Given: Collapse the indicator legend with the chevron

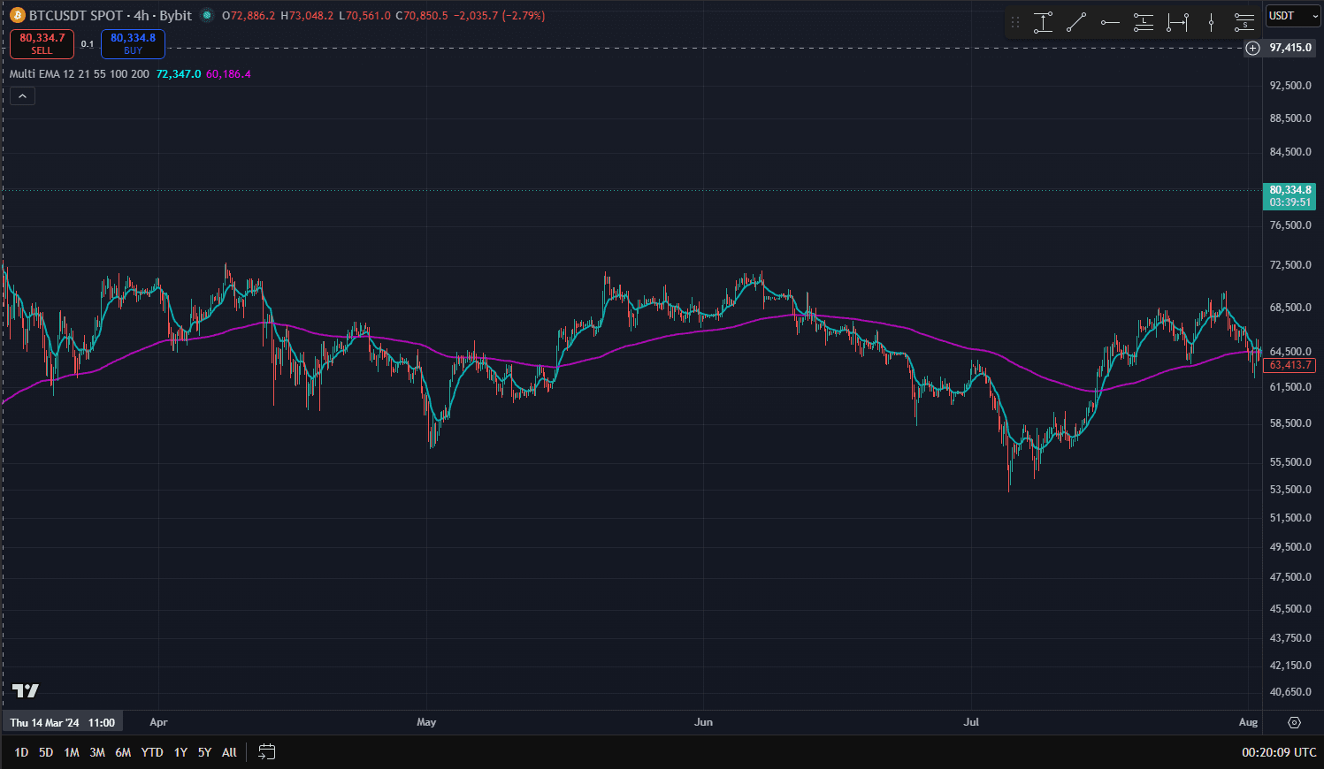Looking at the screenshot, I should 22,95.
